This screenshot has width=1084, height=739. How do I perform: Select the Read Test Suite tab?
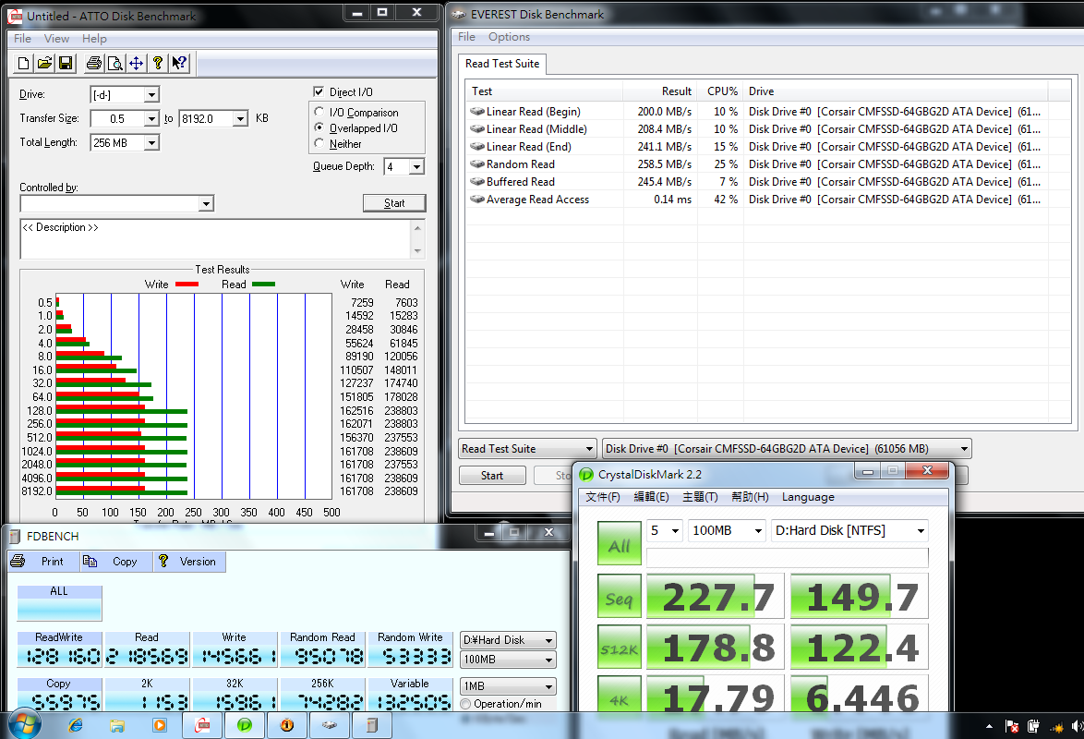click(x=502, y=64)
